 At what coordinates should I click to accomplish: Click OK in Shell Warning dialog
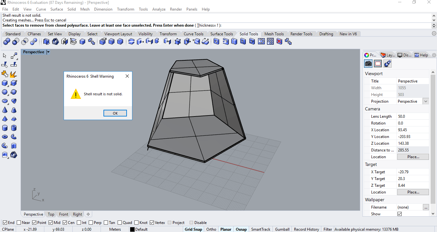pos(115,113)
